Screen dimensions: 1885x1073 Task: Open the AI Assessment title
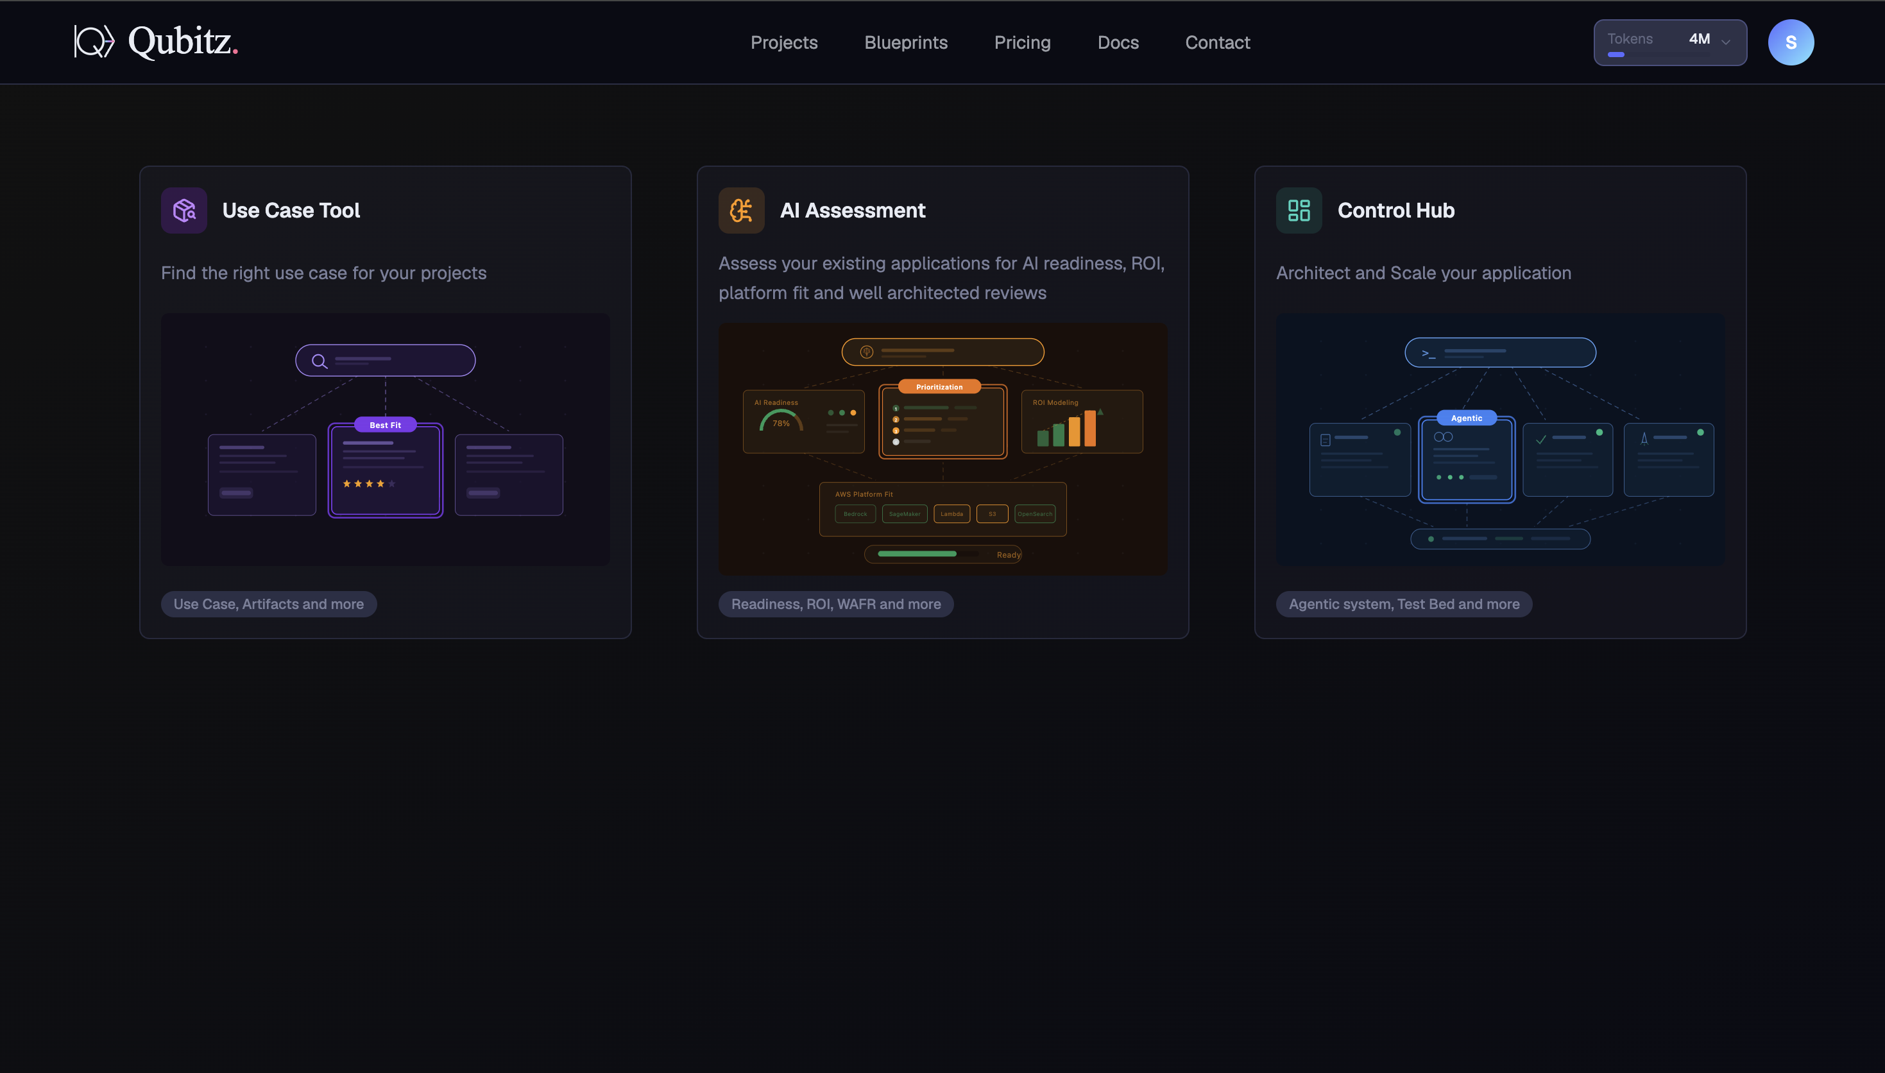click(852, 210)
